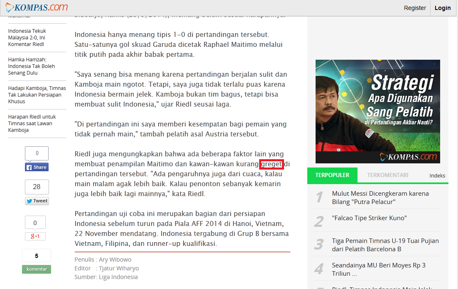Share the article on Facebook
458x289 pixels.
click(x=37, y=167)
